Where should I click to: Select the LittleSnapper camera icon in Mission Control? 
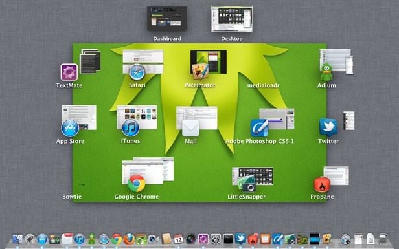pos(246,184)
